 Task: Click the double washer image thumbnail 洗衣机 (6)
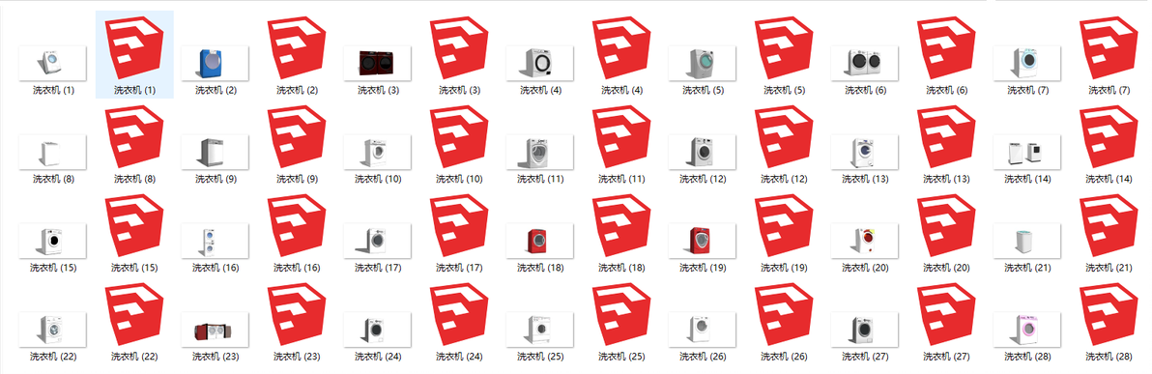click(865, 63)
